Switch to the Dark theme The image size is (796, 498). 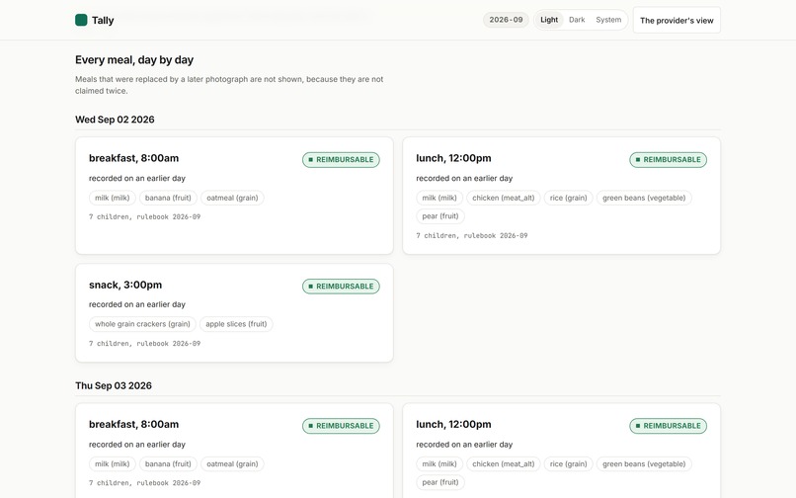(x=577, y=20)
